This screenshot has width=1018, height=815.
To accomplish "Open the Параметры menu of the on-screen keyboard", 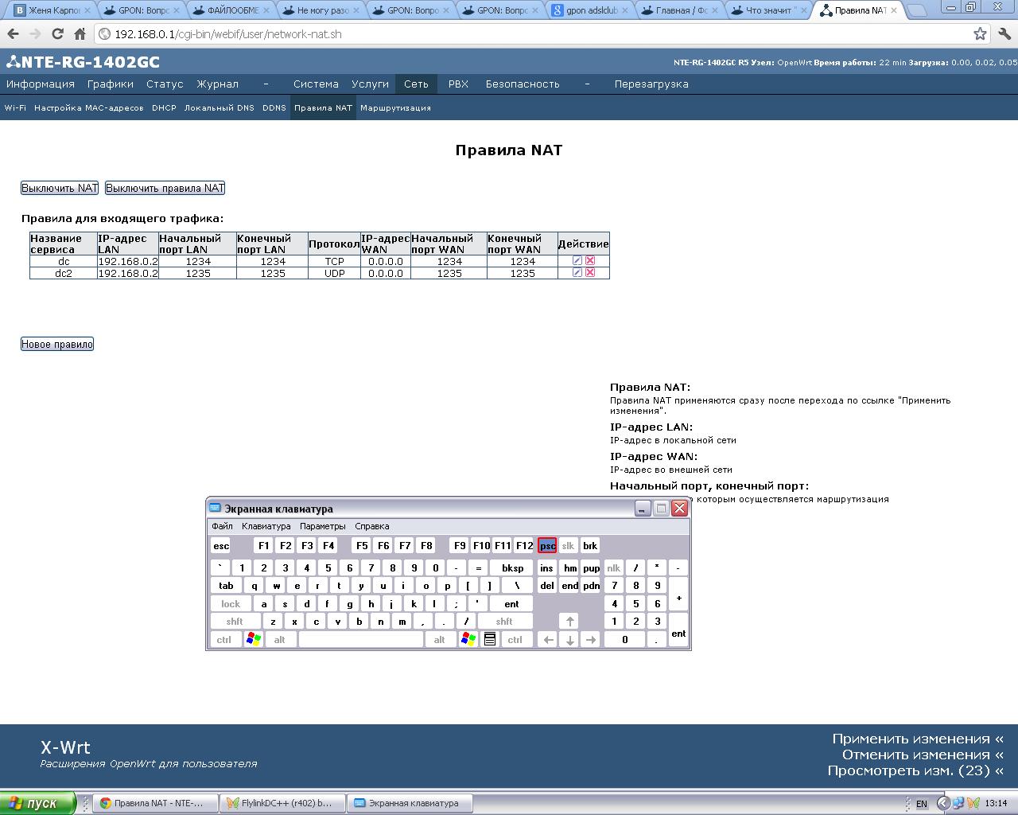I will click(x=322, y=526).
